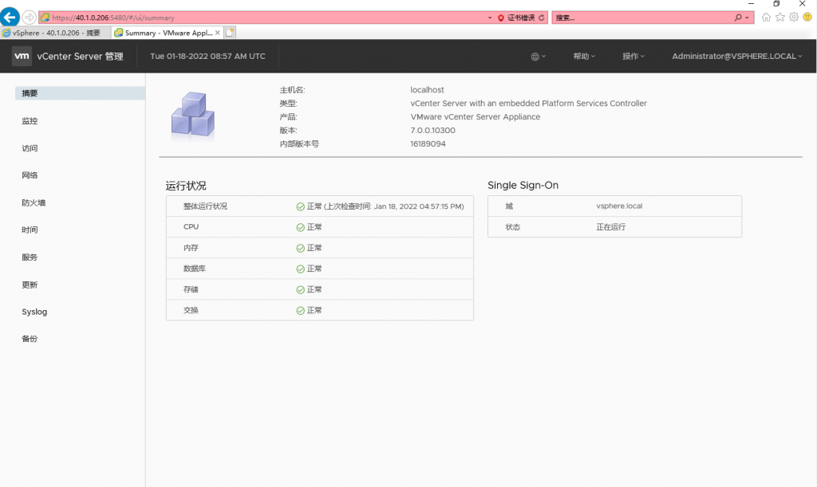Open 时间 time settings

pos(30,230)
